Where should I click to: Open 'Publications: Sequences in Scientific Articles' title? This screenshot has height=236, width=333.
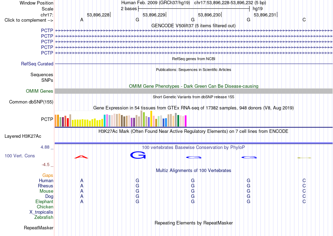[x=193, y=70]
